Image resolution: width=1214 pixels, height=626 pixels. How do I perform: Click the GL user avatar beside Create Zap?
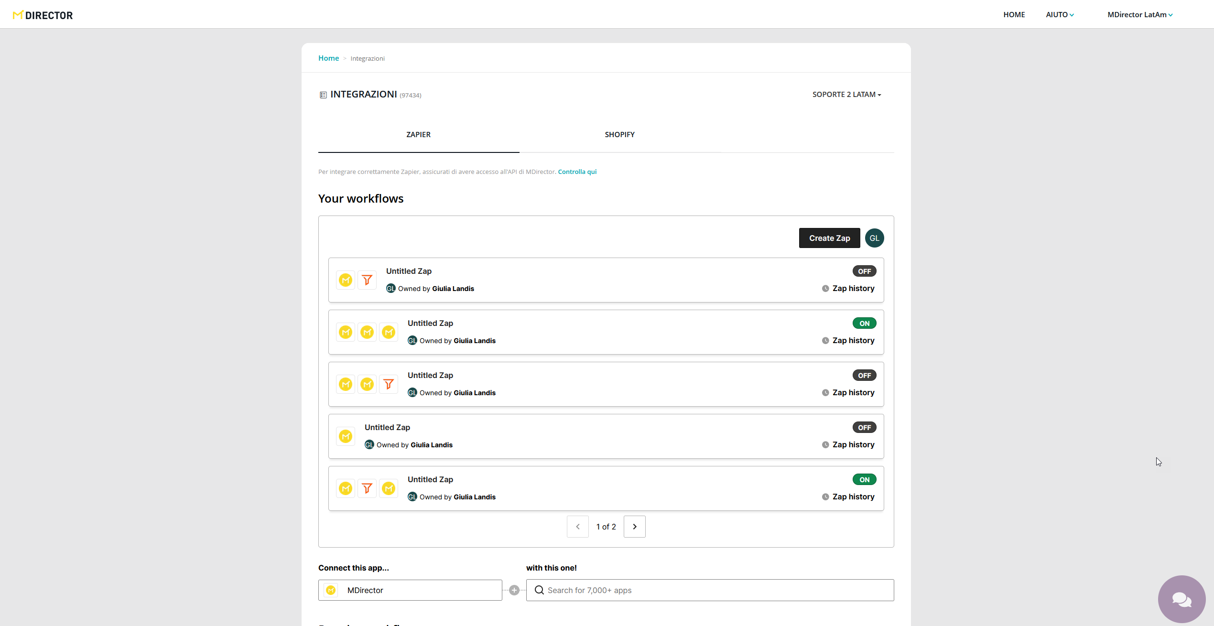click(x=874, y=238)
